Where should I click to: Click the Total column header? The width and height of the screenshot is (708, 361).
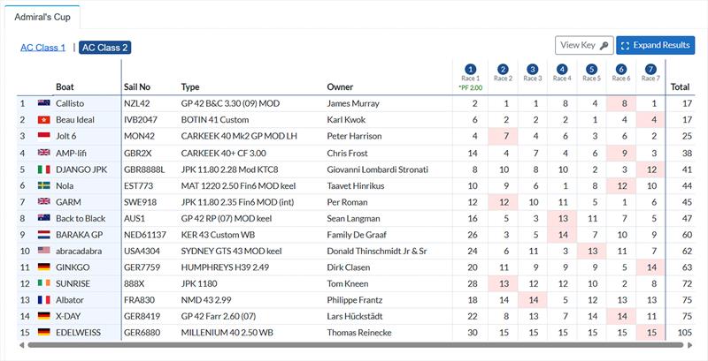coord(680,86)
